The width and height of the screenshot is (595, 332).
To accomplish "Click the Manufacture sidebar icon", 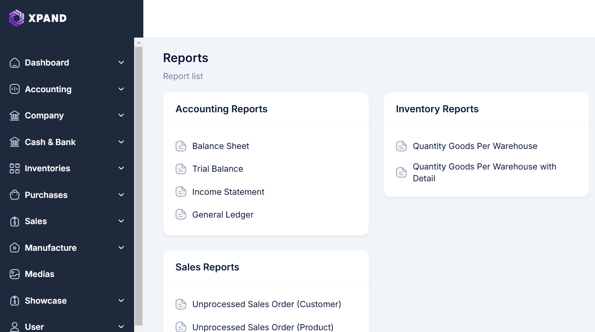I will pyautogui.click(x=14, y=248).
